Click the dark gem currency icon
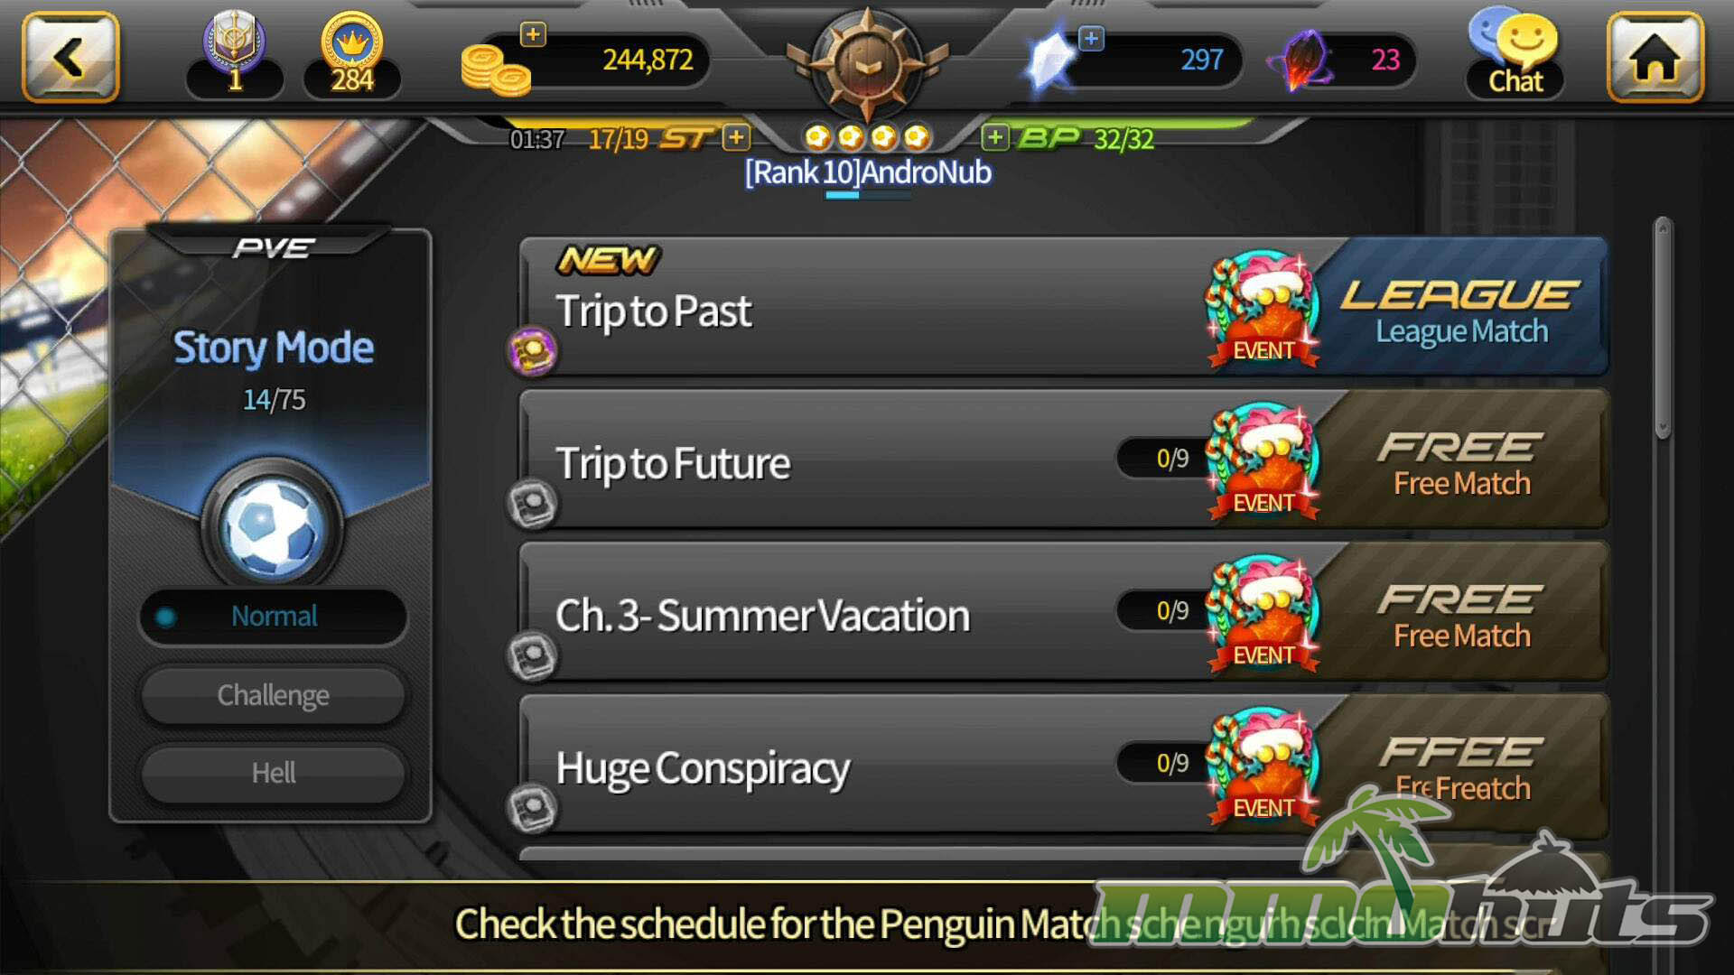1734x975 pixels. pyautogui.click(x=1303, y=60)
